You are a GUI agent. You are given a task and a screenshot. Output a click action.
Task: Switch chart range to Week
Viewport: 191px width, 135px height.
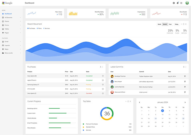[159, 24]
